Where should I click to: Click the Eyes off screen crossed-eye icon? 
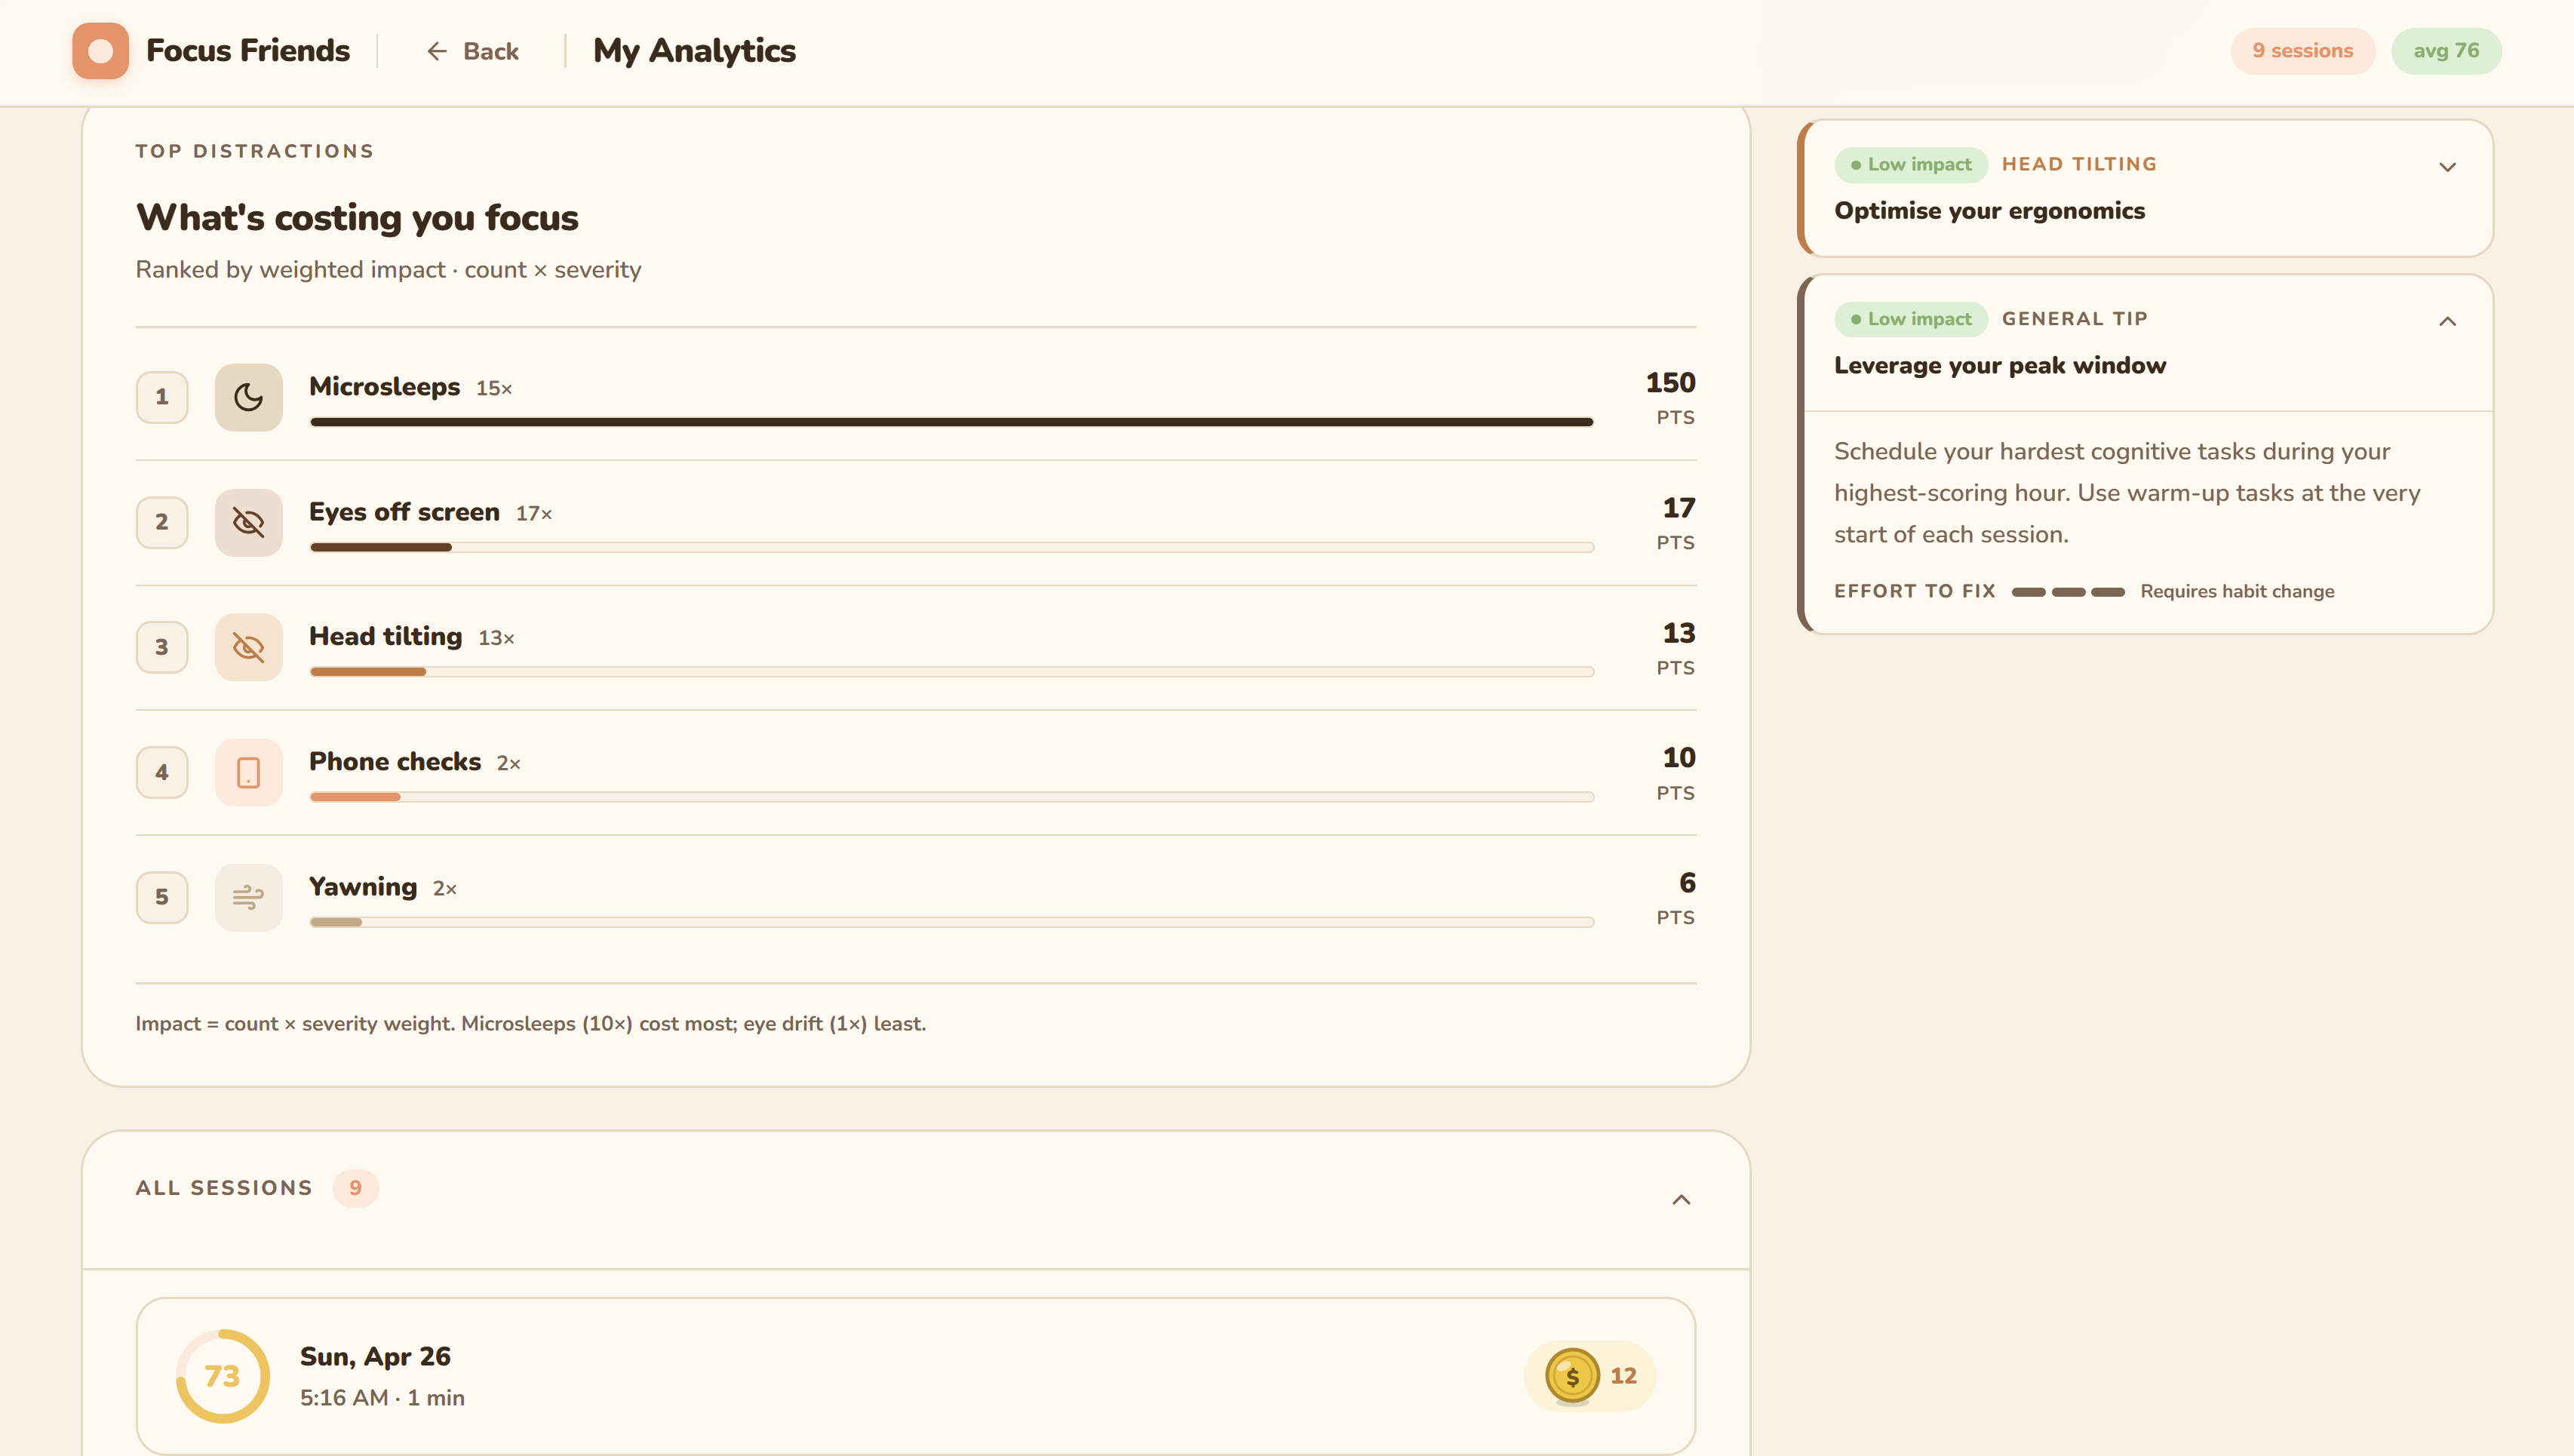[x=248, y=522]
